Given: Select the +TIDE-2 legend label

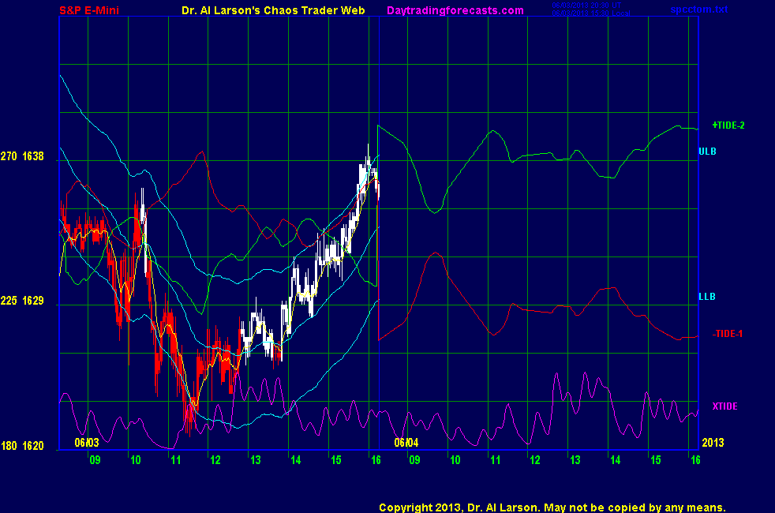Looking at the screenshot, I should [x=728, y=125].
